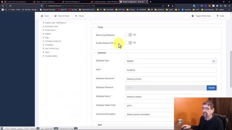This screenshot has height=130, width=232.
Task: Switch to the cPanel File Manager v3 tab
Action: [72, 2]
